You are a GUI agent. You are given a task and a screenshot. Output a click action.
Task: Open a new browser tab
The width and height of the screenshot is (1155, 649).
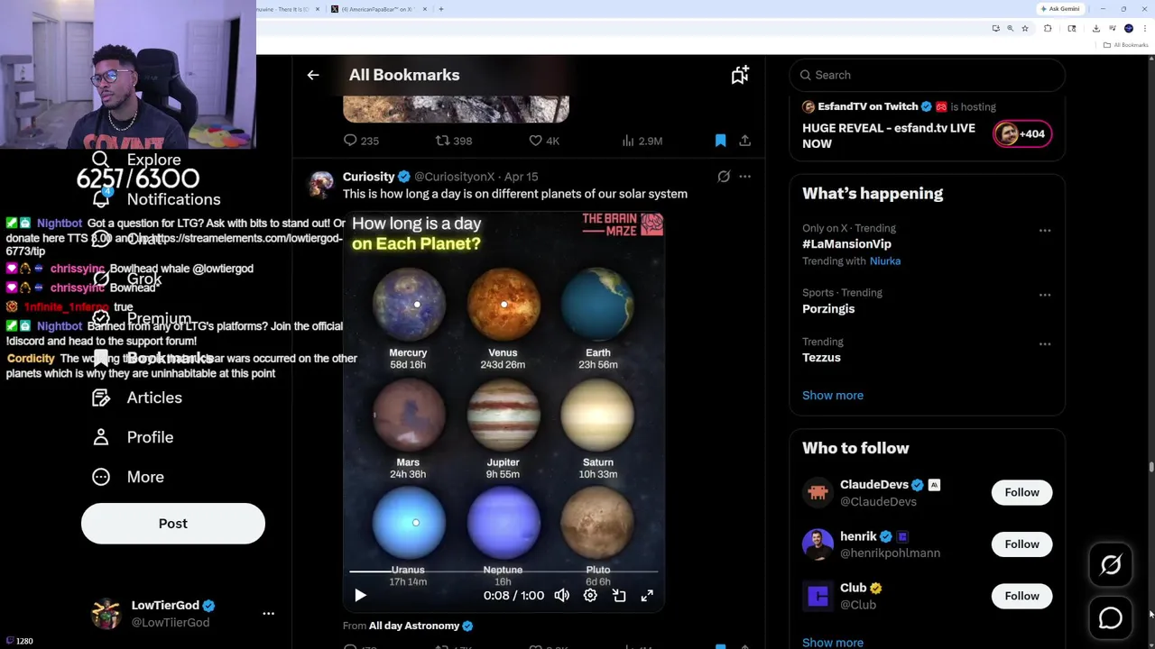tap(441, 9)
